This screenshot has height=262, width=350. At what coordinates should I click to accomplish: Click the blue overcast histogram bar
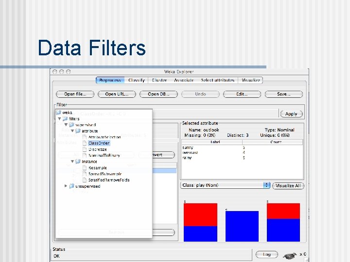(242, 227)
